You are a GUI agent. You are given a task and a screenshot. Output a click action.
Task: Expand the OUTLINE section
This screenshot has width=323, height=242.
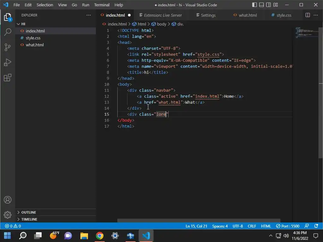click(x=56, y=212)
